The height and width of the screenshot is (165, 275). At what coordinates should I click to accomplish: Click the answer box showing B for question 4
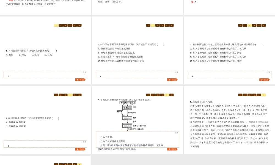point(45,144)
